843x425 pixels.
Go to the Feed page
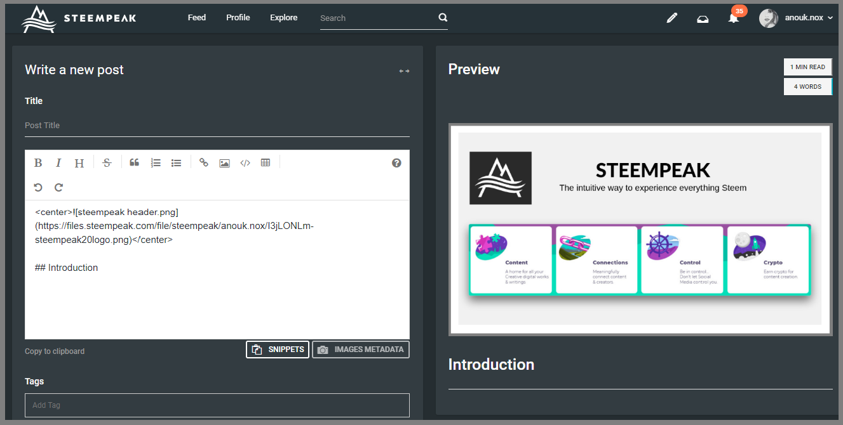(197, 18)
